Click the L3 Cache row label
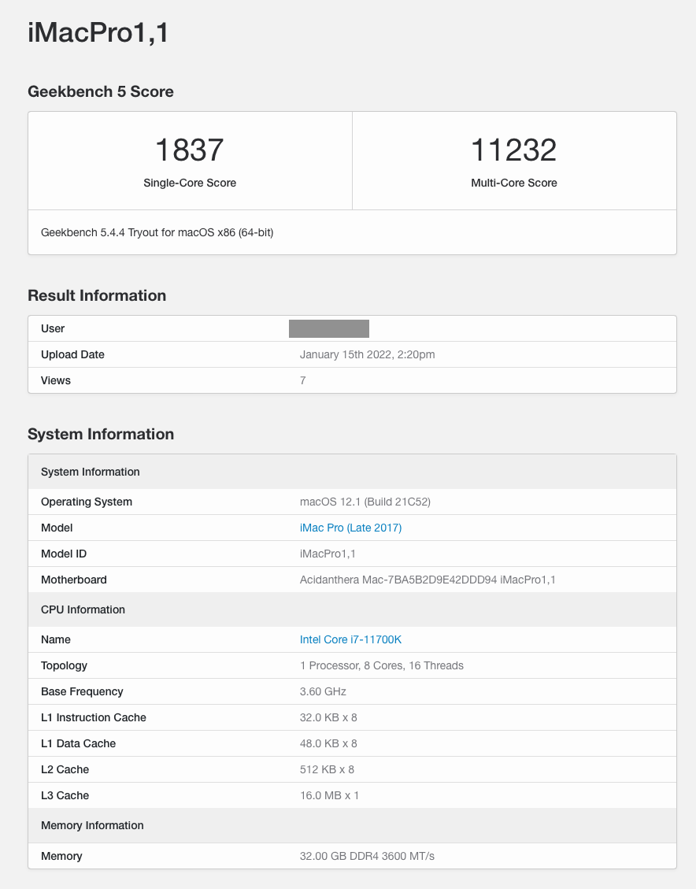The width and height of the screenshot is (696, 889). (65, 796)
